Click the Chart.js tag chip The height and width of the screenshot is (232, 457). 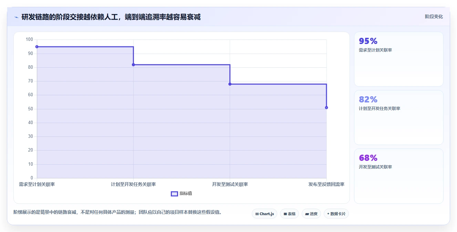pos(264,214)
